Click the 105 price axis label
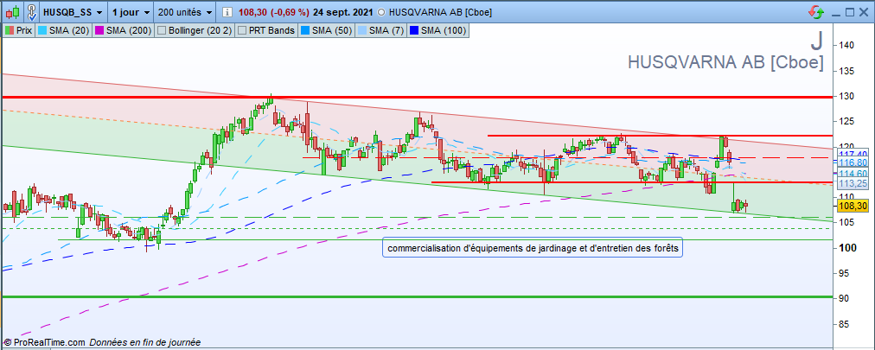The height and width of the screenshot is (350, 875). (x=845, y=222)
